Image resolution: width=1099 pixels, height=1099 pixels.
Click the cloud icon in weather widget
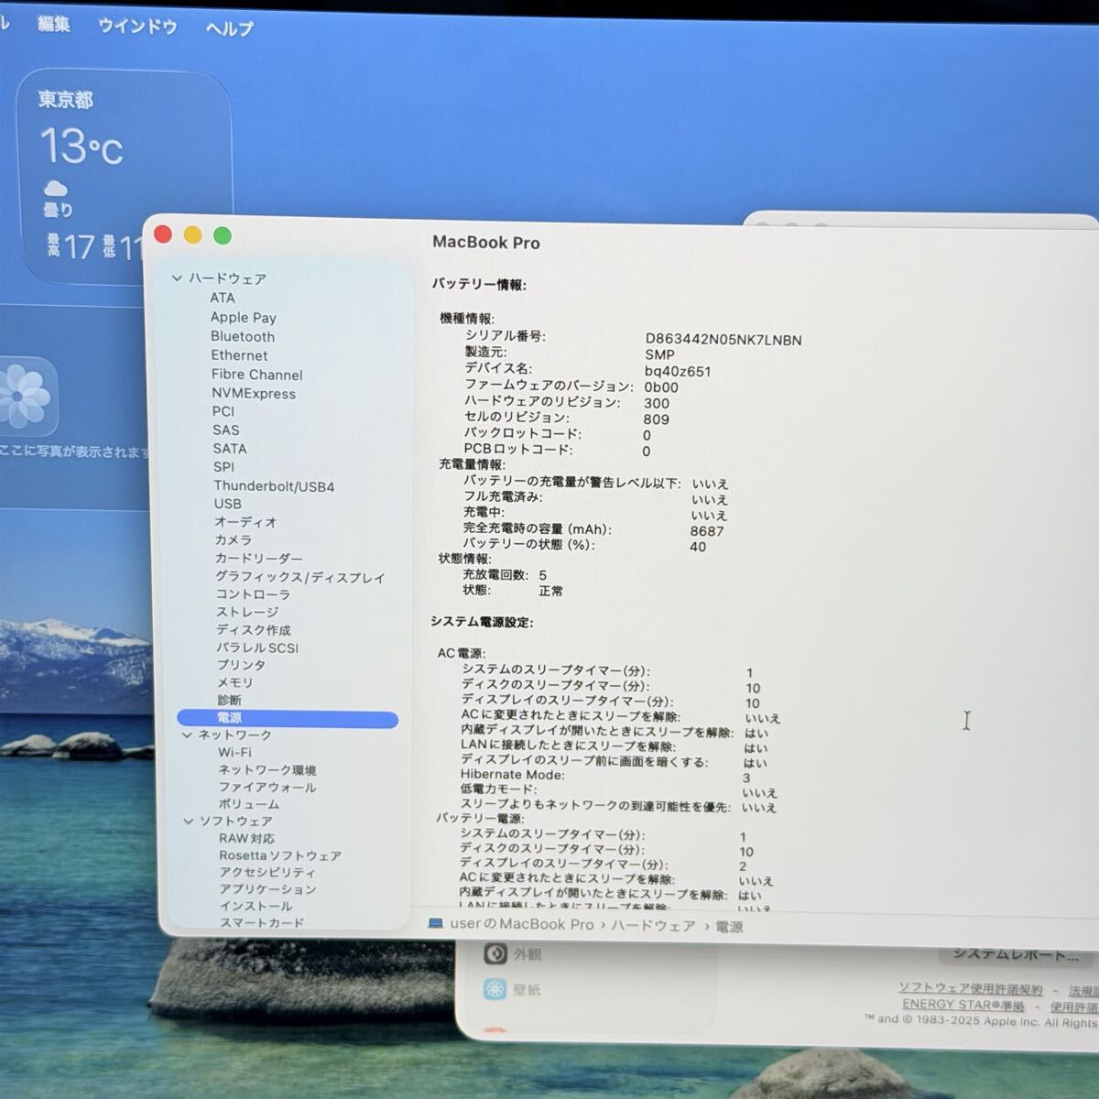[56, 188]
